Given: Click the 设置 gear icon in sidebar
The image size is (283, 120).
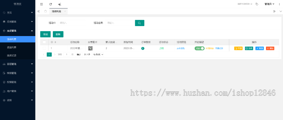Looking at the screenshot, I should pyautogui.click(x=4, y=100).
